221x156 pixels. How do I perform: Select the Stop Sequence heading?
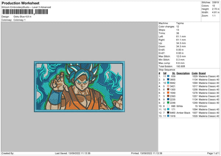pos(167,70)
